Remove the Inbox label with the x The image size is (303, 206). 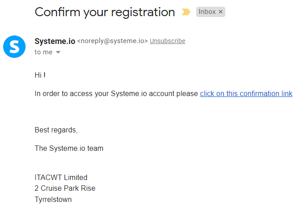coord(220,12)
